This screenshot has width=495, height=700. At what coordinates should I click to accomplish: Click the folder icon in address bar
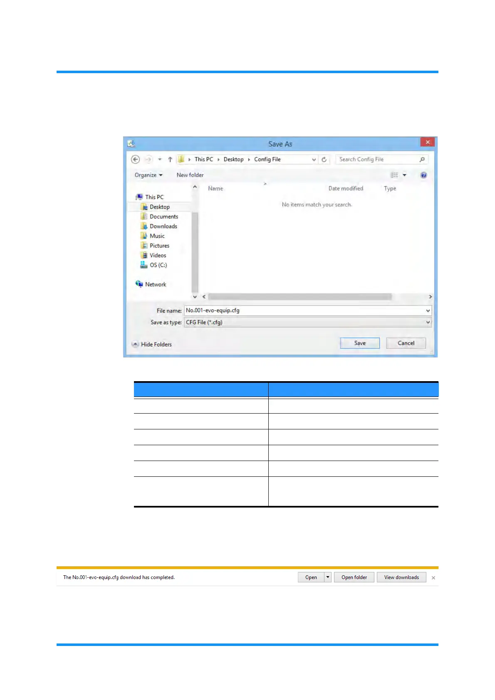click(x=181, y=159)
